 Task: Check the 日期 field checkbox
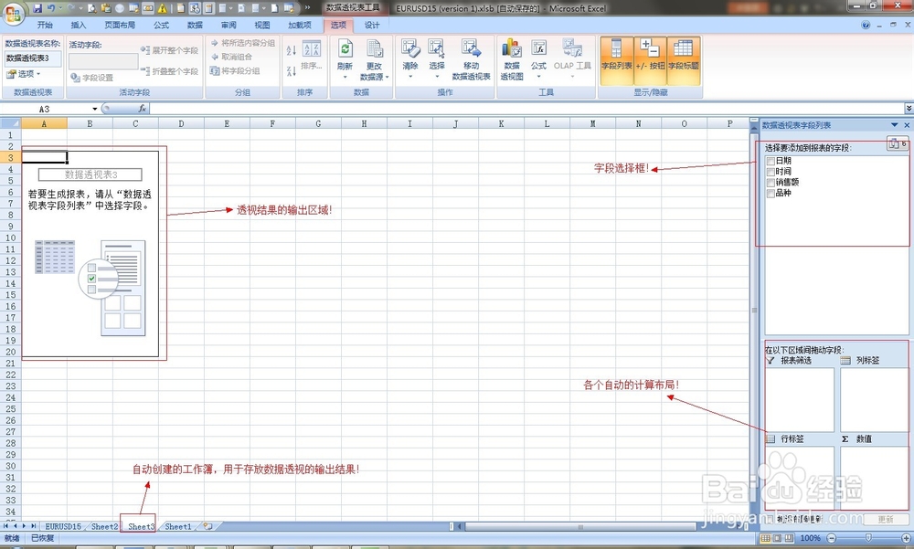tap(770, 160)
